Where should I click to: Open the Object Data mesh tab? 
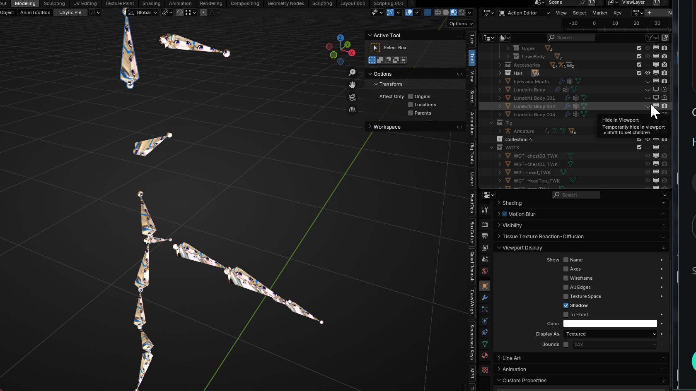pos(485,344)
